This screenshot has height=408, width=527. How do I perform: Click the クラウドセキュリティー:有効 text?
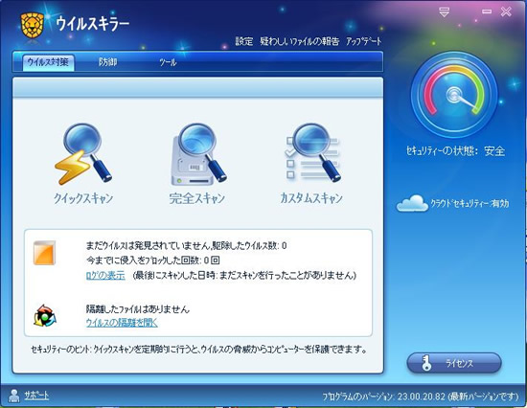pyautogui.click(x=470, y=203)
